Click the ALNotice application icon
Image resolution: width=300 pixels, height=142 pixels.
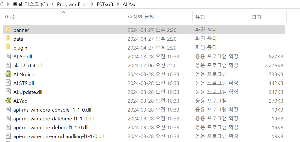8,74
